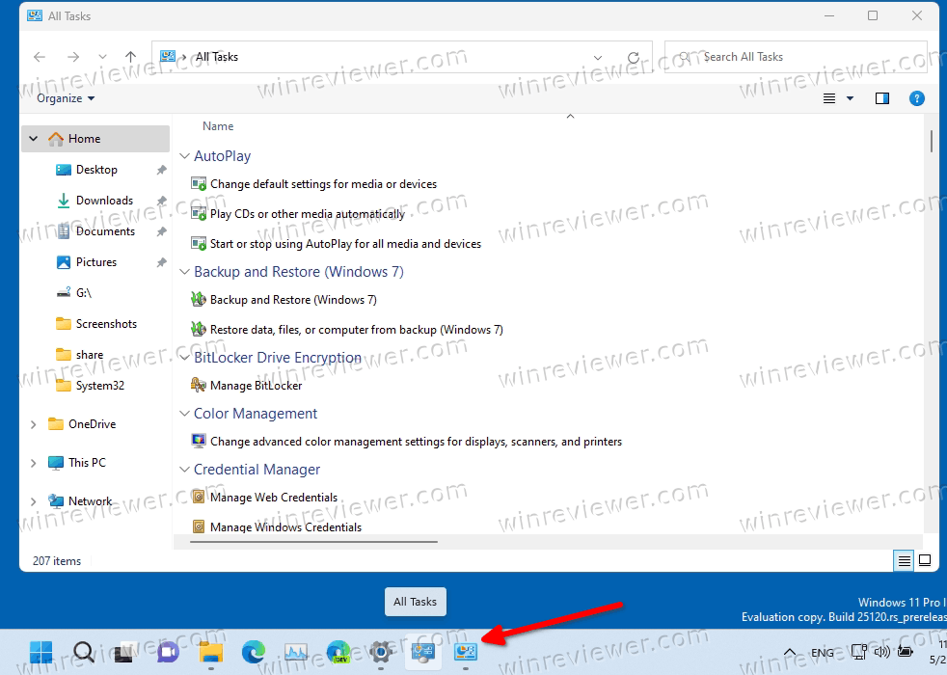
Task: Select Downloads in the navigation pane
Action: point(104,201)
